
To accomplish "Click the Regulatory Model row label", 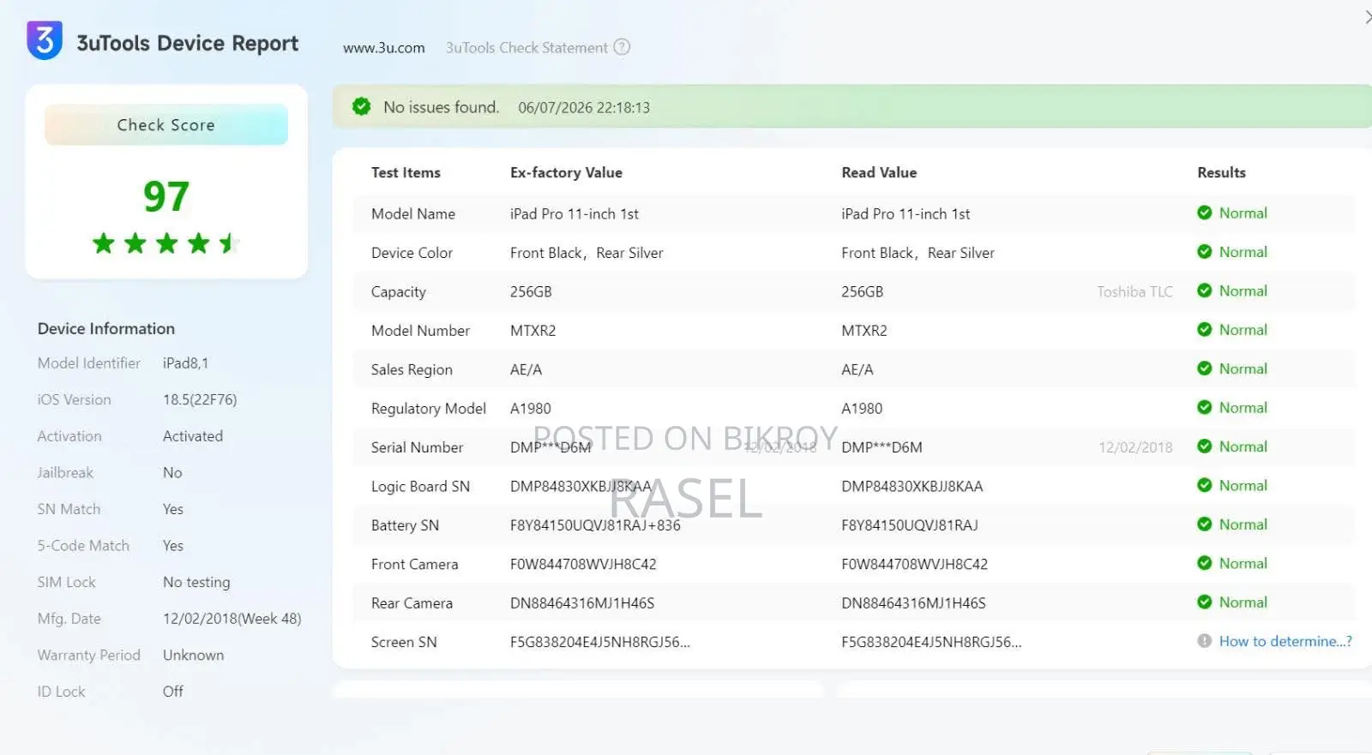I will click(429, 409).
